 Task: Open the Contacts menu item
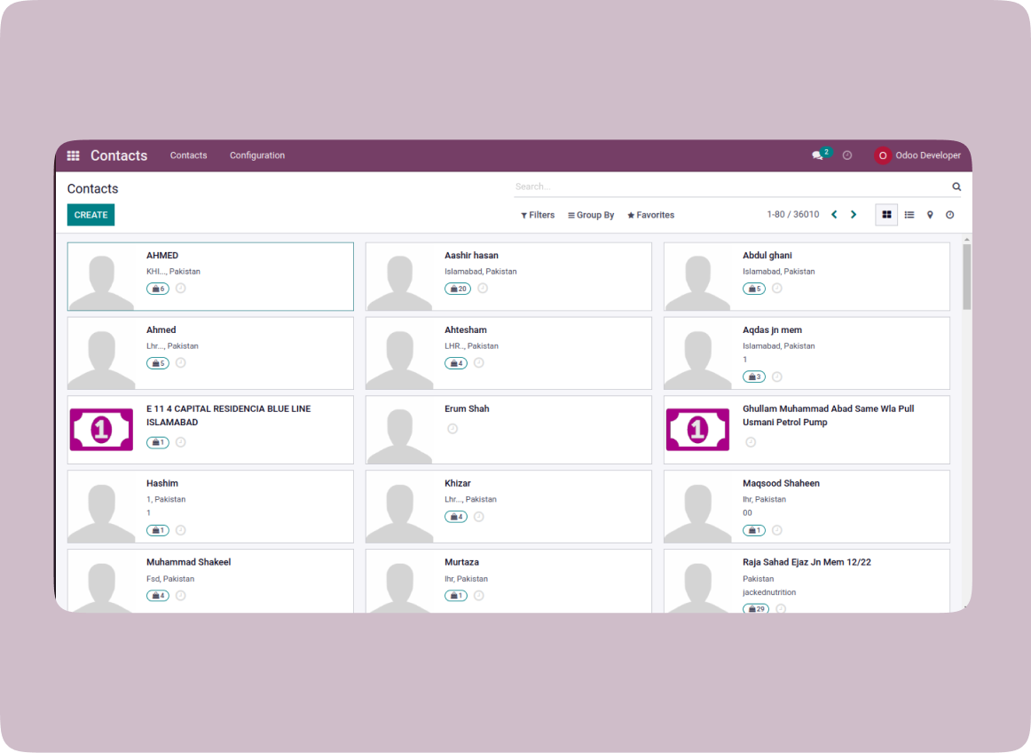pos(188,155)
